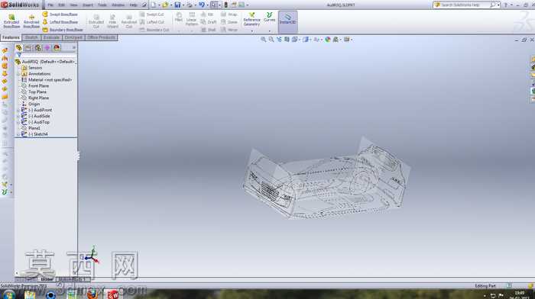The width and height of the screenshot is (535, 299).
Task: Select the Mirror tool
Action: pos(229,30)
